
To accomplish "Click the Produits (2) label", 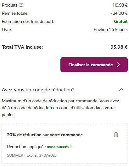I will 13,5.
